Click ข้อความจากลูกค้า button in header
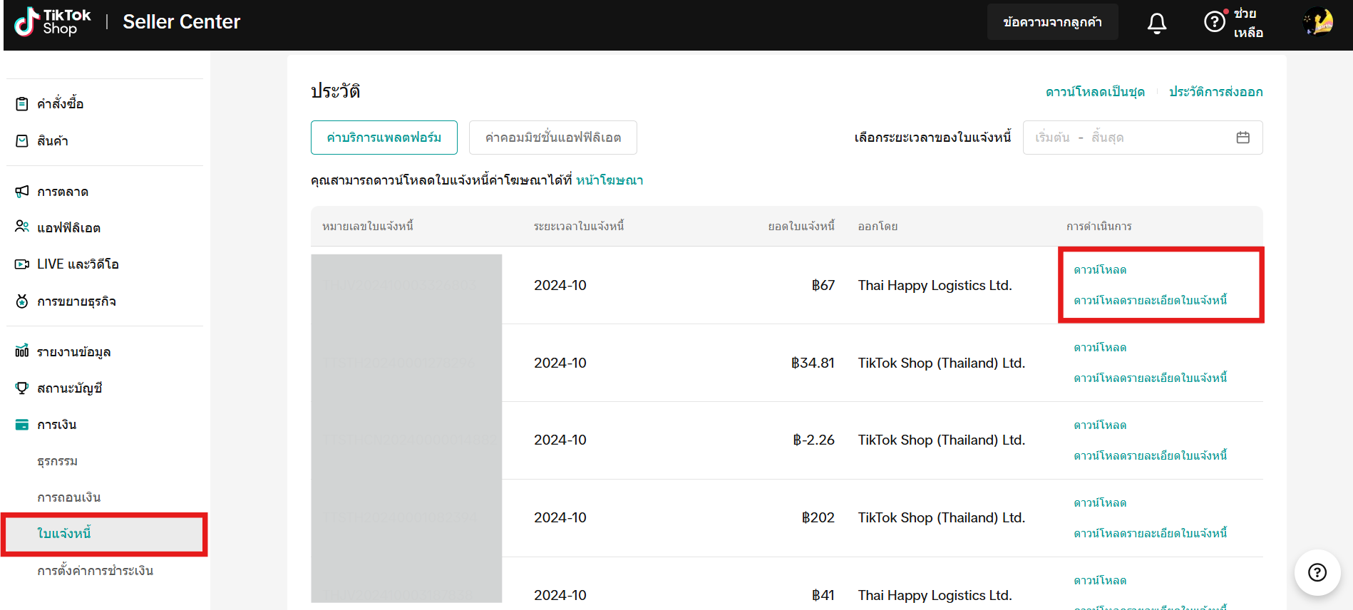 [1052, 22]
